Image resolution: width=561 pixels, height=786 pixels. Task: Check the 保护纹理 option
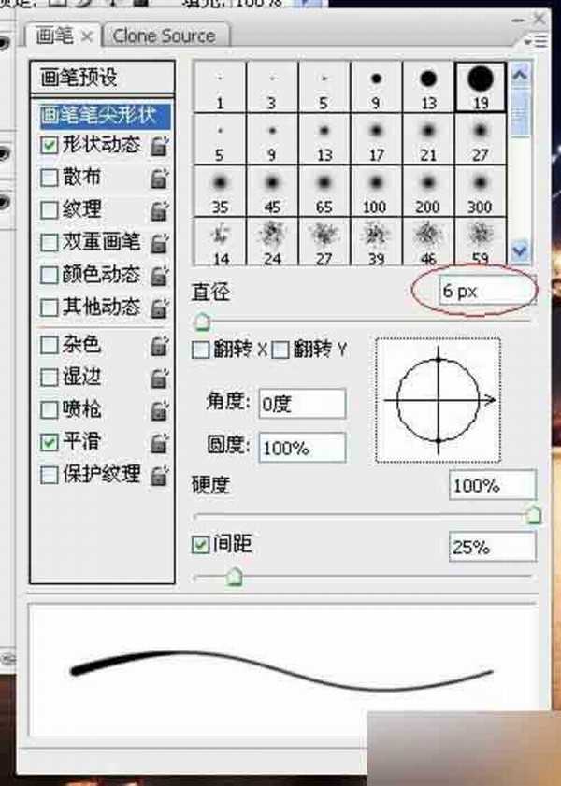point(50,475)
